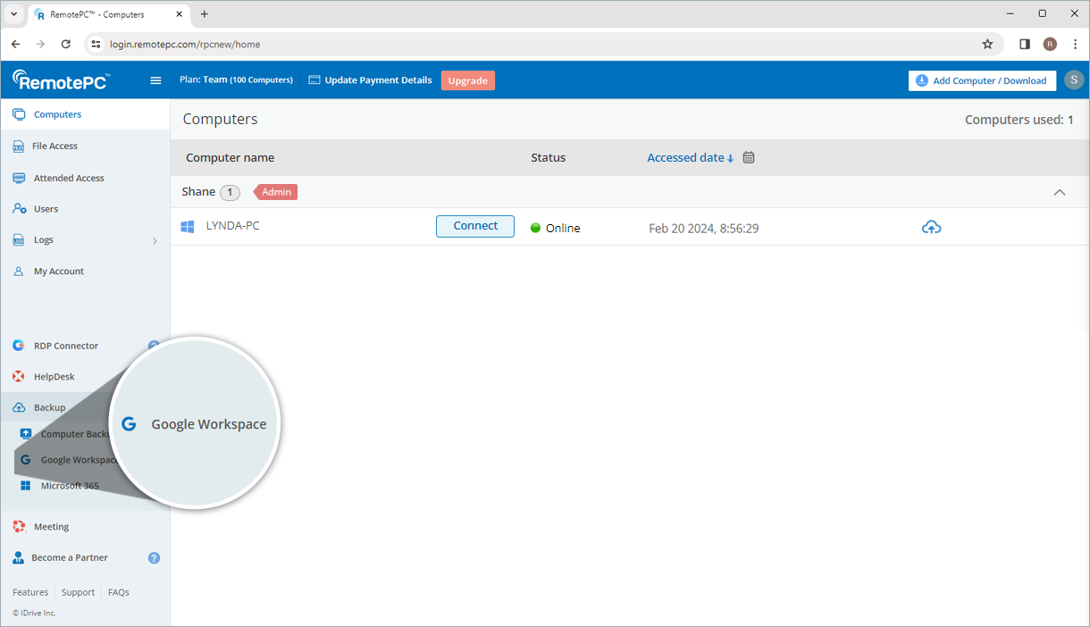Click the Plan: Team (100 Computers) text
The height and width of the screenshot is (627, 1090).
[236, 80]
